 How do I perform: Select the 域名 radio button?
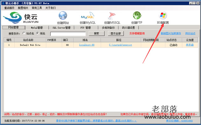tap(38, 33)
